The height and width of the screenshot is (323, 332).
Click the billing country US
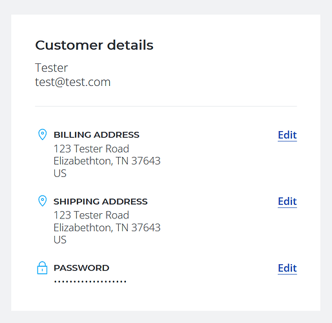[60, 173]
